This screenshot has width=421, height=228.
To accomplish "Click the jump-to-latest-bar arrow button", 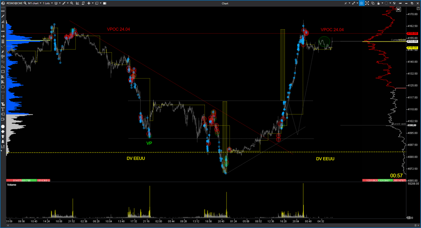I will pyautogui.click(x=399, y=9).
